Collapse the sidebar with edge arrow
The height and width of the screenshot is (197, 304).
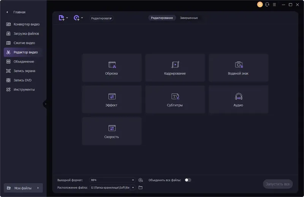(45, 104)
